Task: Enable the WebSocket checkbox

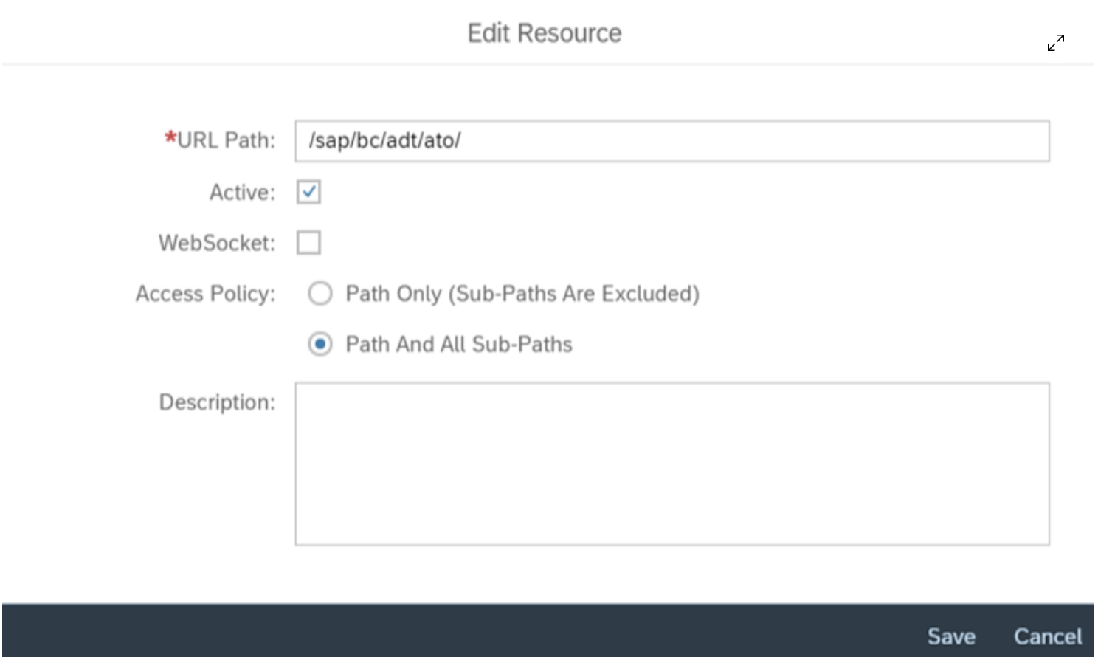Action: 308,243
